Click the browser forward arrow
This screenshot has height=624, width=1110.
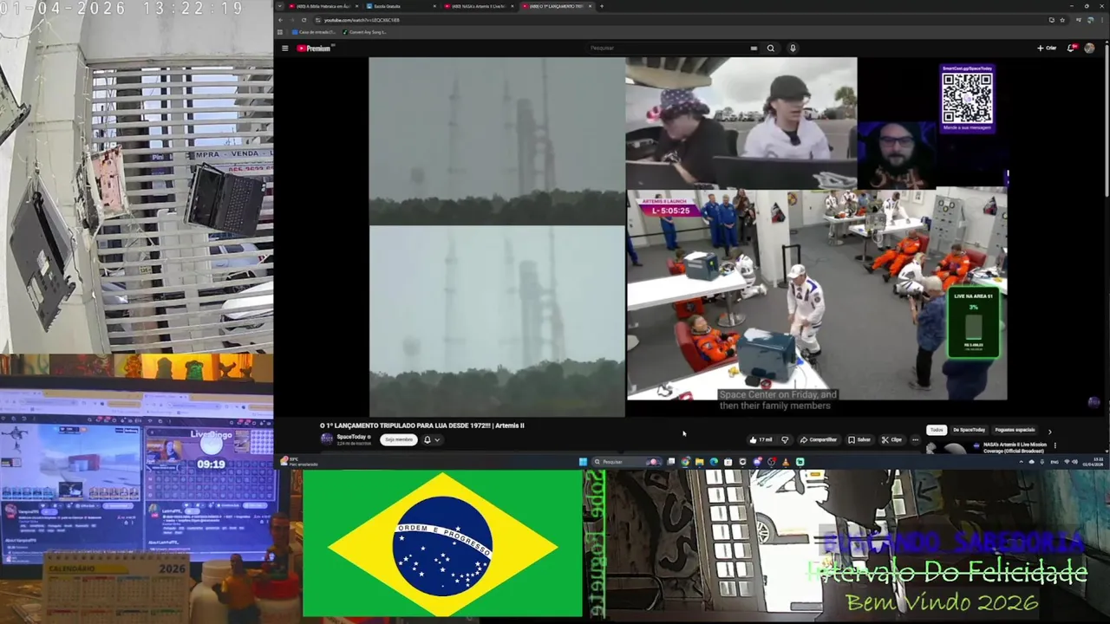pos(291,20)
